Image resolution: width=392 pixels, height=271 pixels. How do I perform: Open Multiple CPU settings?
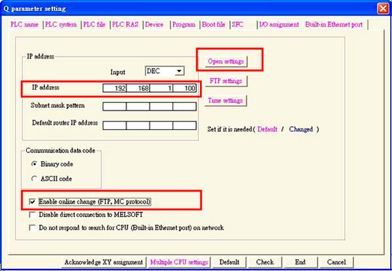point(179,262)
